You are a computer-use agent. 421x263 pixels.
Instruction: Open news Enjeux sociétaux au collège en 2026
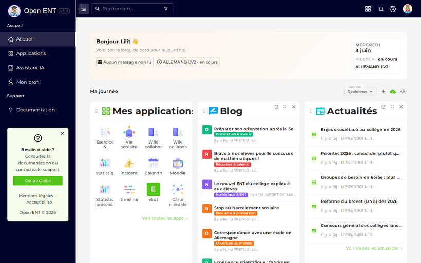[x=361, y=130]
